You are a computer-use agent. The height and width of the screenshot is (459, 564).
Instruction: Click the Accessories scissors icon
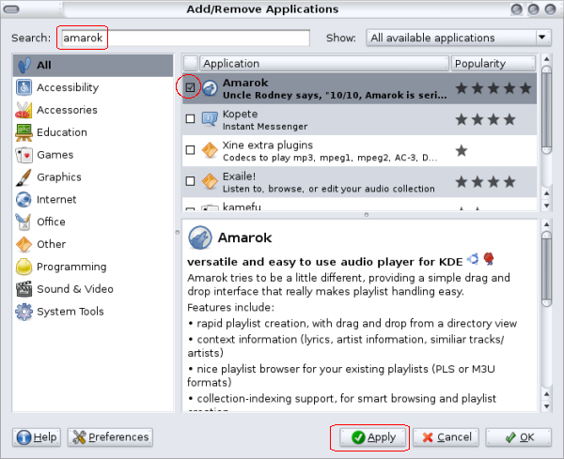tap(23, 110)
